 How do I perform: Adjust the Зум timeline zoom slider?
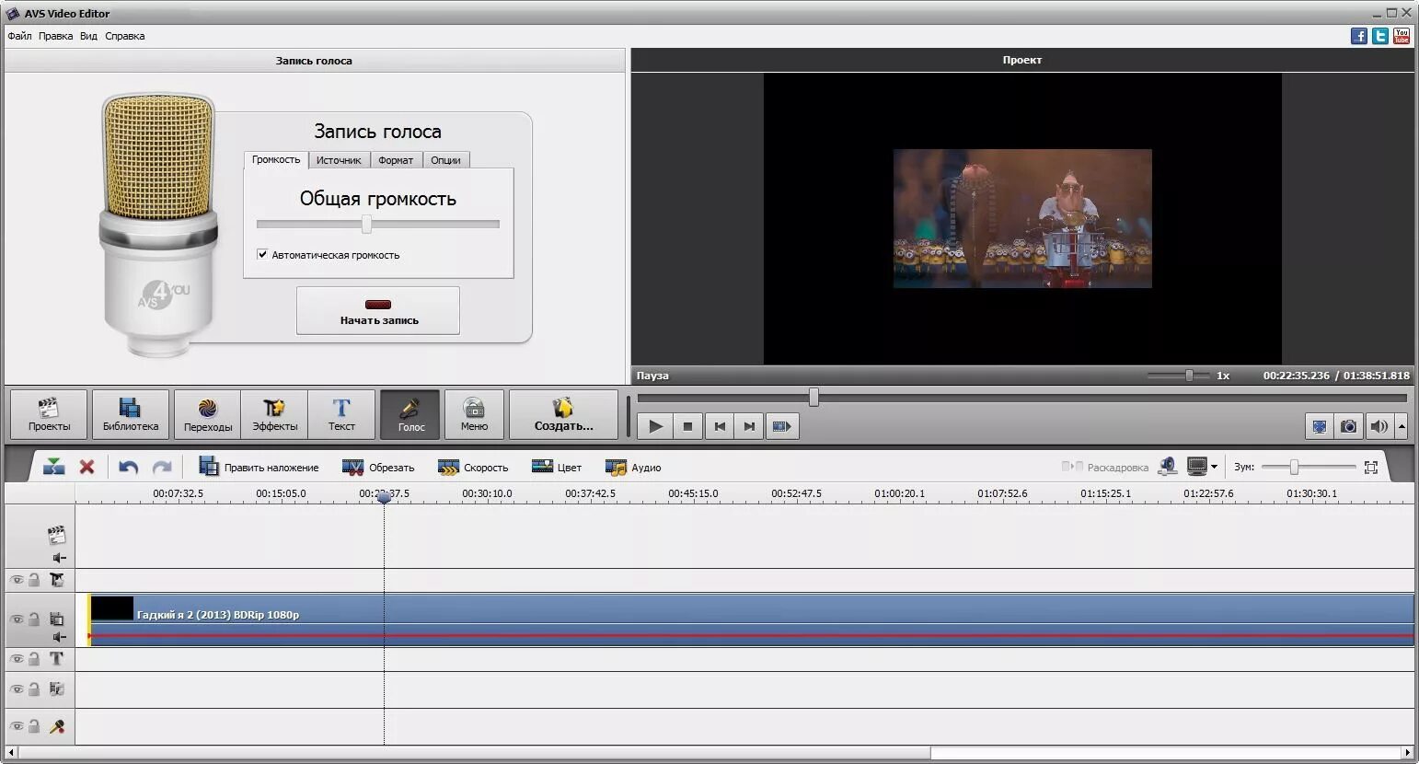click(1294, 467)
